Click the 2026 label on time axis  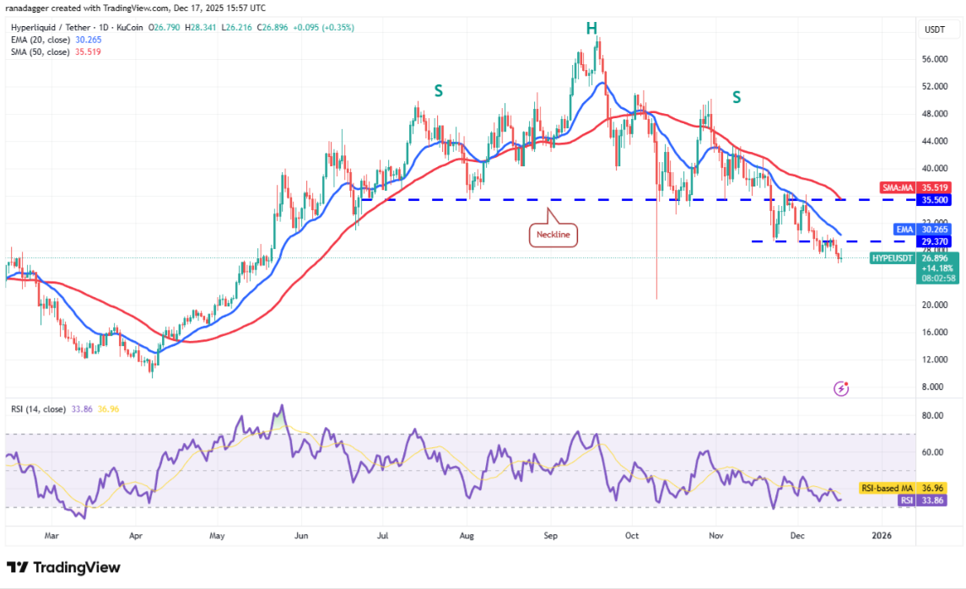[882, 535]
